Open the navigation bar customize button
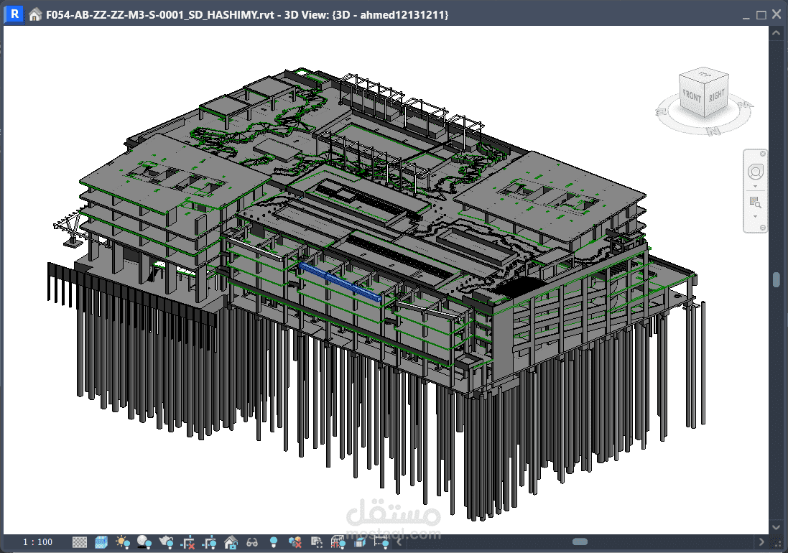Image resolution: width=788 pixels, height=553 pixels. tap(762, 228)
